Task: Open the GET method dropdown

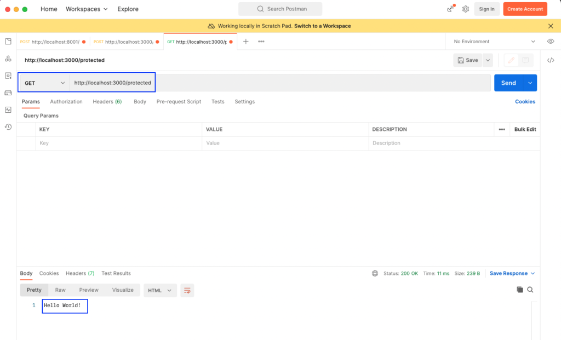Action: (44, 83)
